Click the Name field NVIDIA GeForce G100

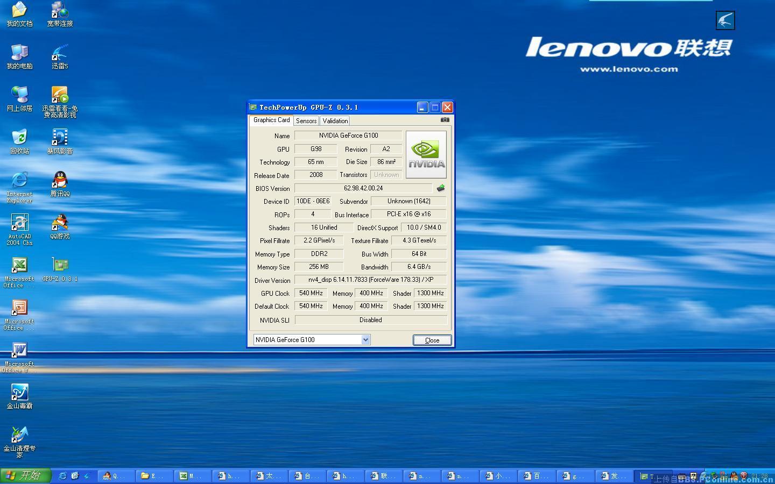[x=348, y=136]
